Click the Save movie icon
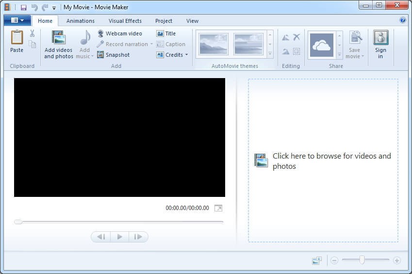This screenshot has height=274, width=412. click(356, 37)
